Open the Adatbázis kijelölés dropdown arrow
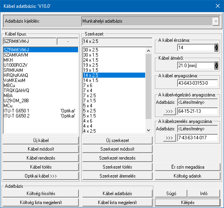 [216, 21]
